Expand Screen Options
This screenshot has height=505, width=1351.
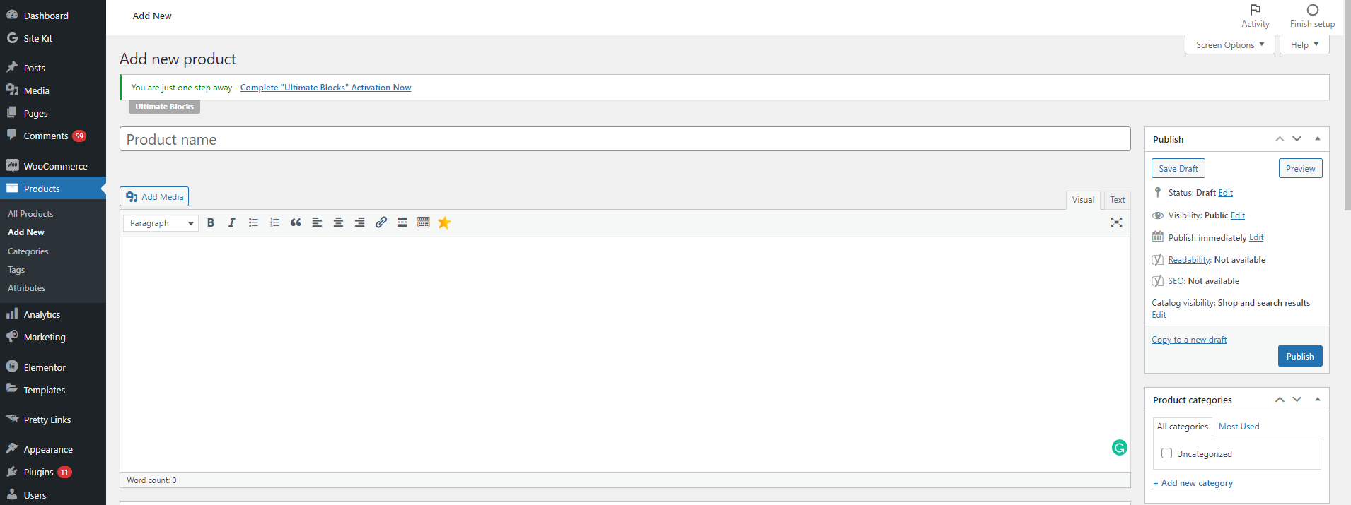pos(1229,44)
